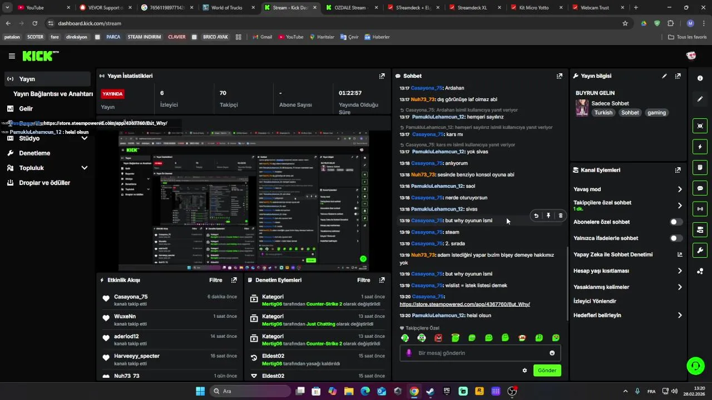Click the Bir mesaj gönderin input
The width and height of the screenshot is (712, 400).
480,353
